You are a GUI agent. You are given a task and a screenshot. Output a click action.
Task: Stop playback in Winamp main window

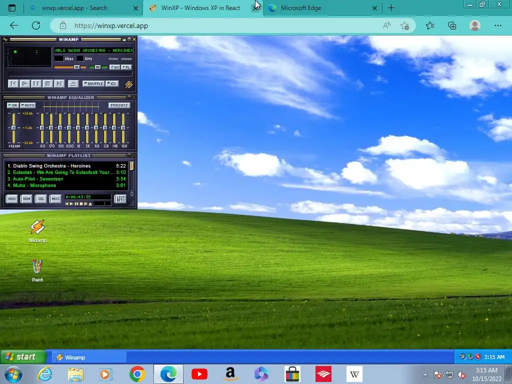pos(47,84)
